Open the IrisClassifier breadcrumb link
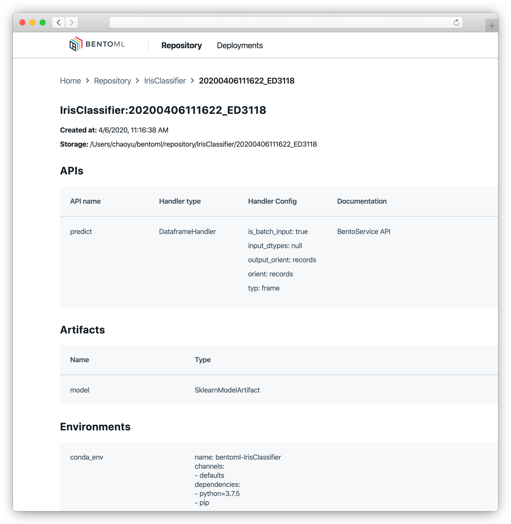Image resolution: width=511 pixels, height=524 pixels. (164, 81)
